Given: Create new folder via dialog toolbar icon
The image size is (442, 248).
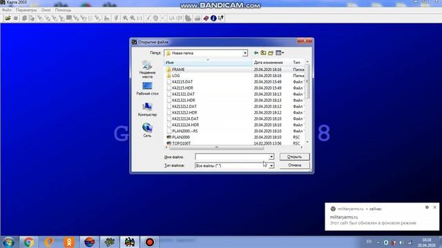Looking at the screenshot, I should click(271, 53).
